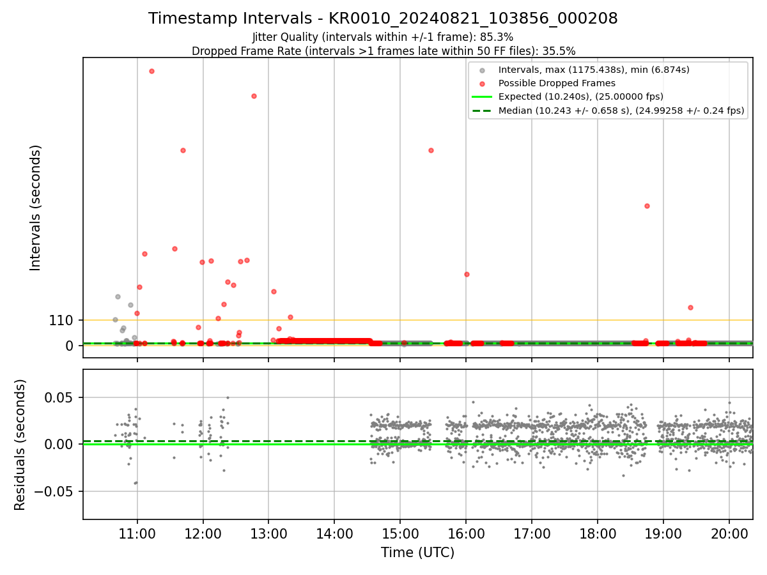Click the "15:00" time tick label
Viewport: 767px width, 575px height.
pyautogui.click(x=400, y=533)
